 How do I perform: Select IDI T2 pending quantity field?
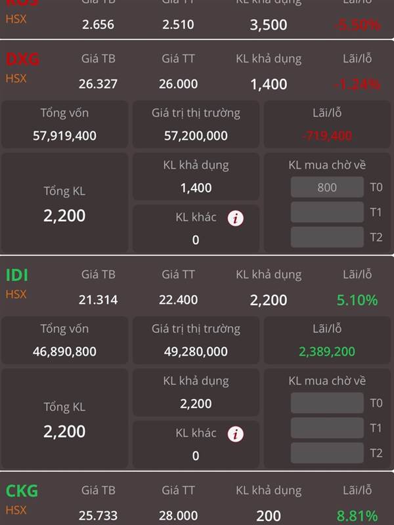click(x=327, y=453)
